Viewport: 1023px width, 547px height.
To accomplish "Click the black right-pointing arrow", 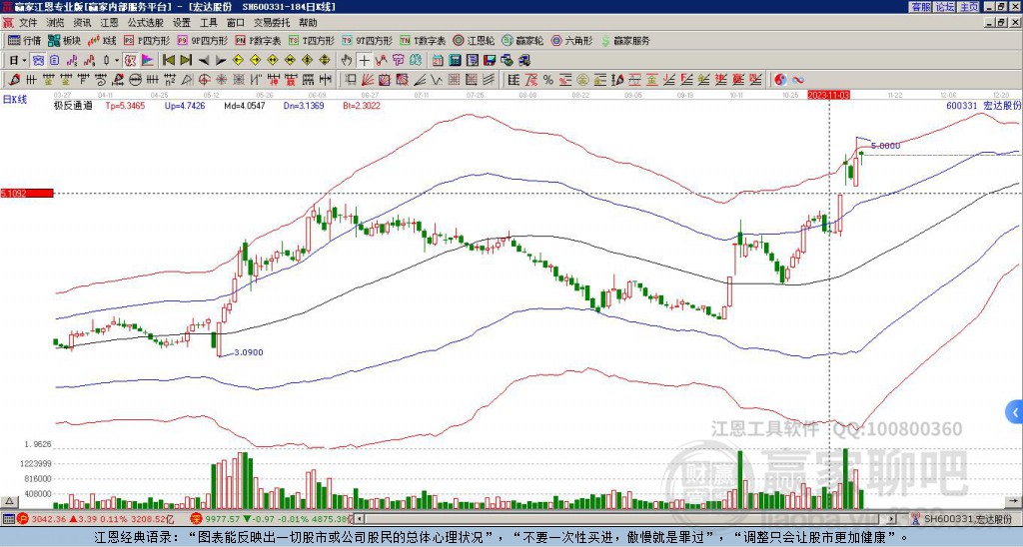I will point(221,61).
